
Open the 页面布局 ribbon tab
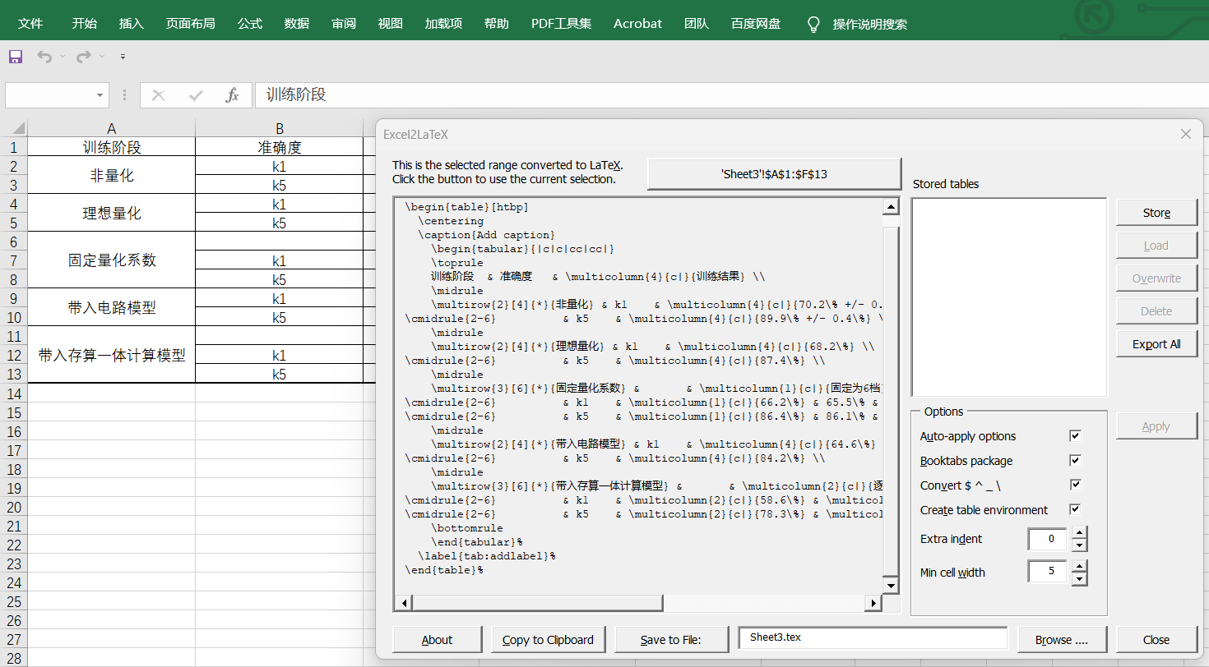190,24
